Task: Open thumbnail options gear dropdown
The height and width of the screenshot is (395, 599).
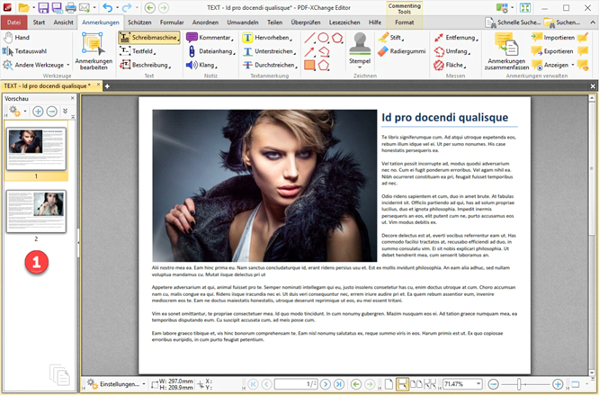Action: coord(18,112)
